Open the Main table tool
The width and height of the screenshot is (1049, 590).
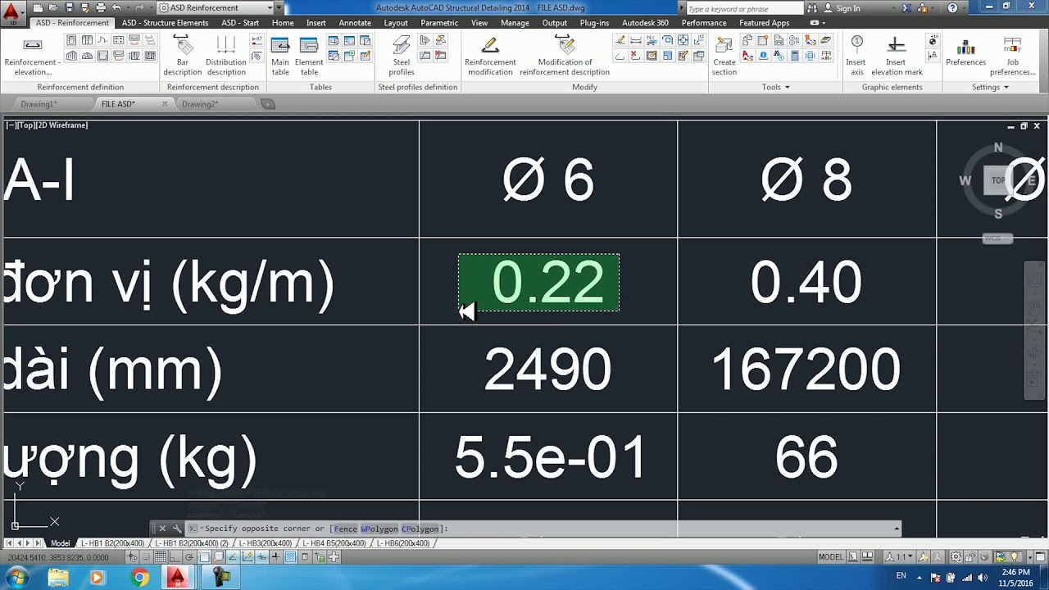click(x=280, y=55)
